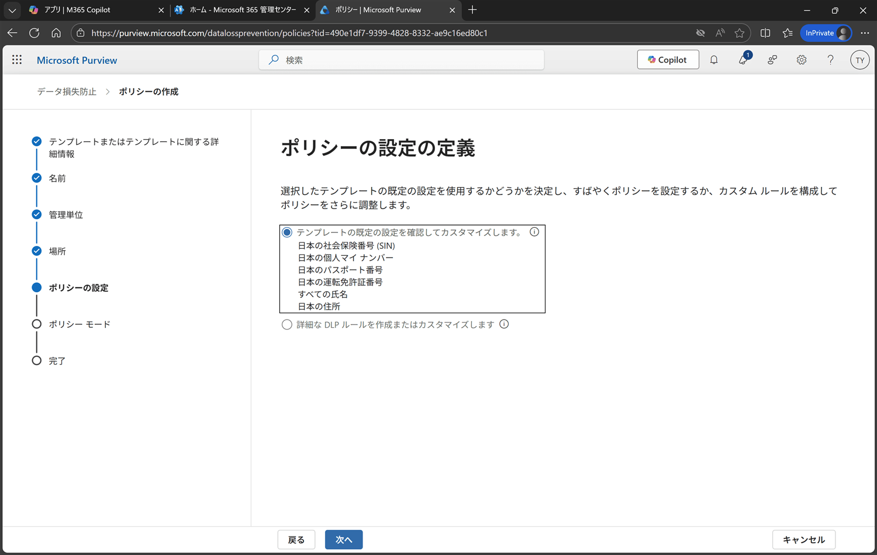
Task: Go to the 管理単位 wizard step
Action: [x=66, y=214]
